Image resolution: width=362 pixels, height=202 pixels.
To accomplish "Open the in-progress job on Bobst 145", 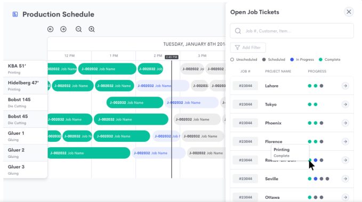I will coord(191,102).
